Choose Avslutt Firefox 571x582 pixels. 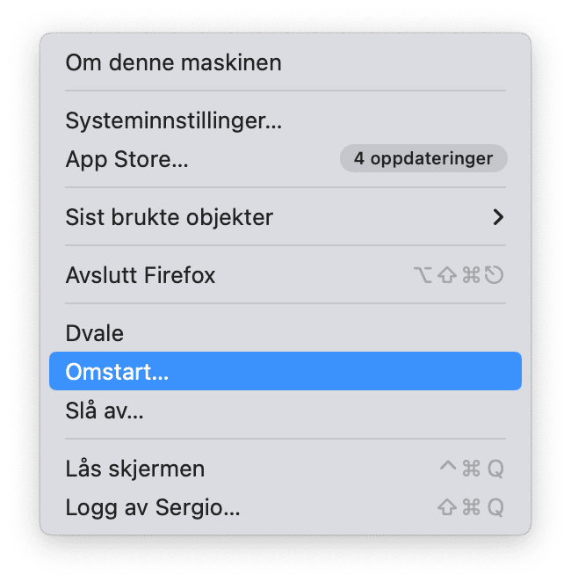pos(140,275)
